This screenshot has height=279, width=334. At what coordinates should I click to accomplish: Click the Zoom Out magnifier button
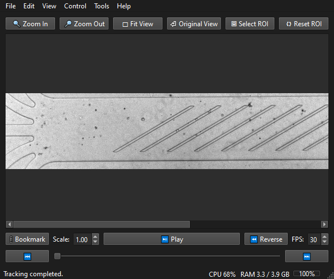84,23
